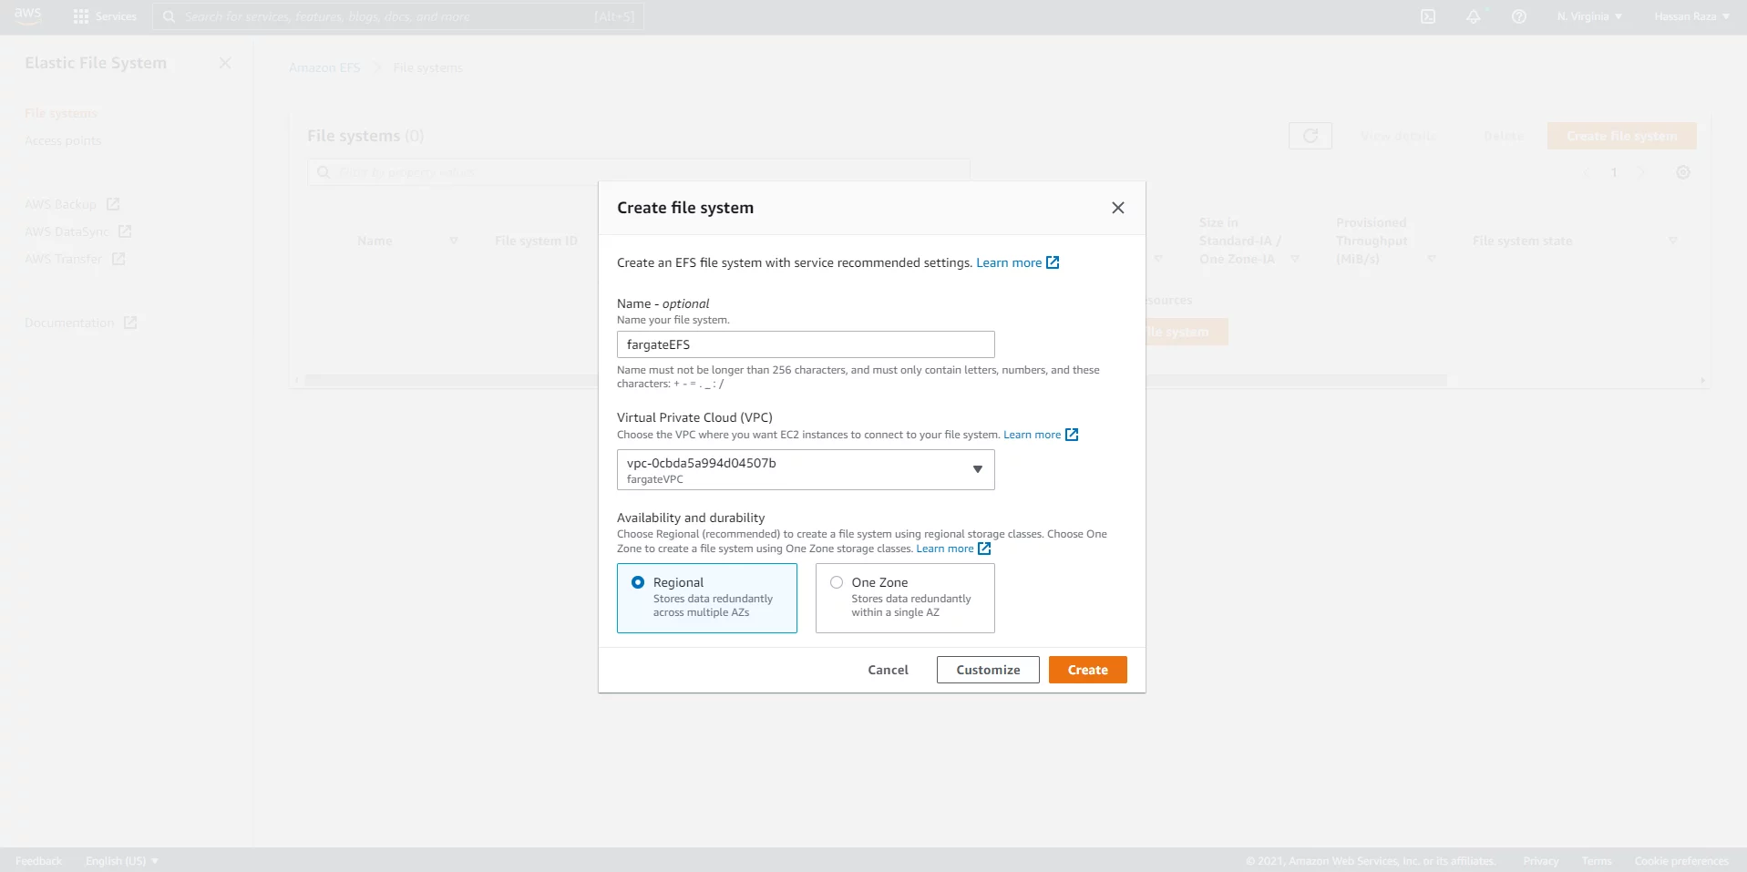Open the VPC selection dropdown
Viewport: 1747px width, 872px height.
(806, 469)
